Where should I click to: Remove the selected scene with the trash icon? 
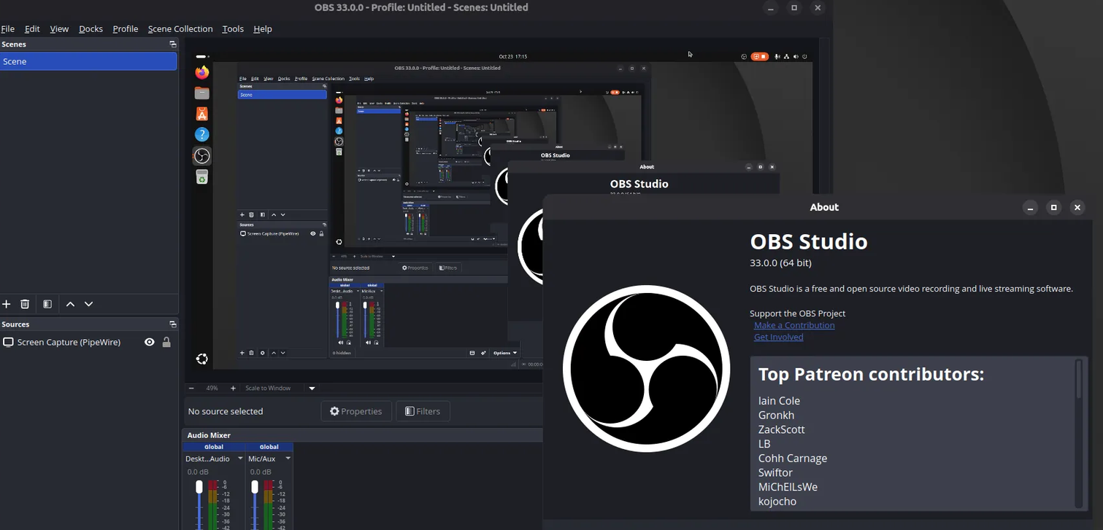click(25, 304)
